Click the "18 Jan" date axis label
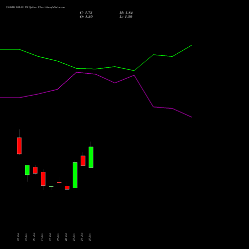249x249 pixels. pyautogui.click(x=50, y=237)
